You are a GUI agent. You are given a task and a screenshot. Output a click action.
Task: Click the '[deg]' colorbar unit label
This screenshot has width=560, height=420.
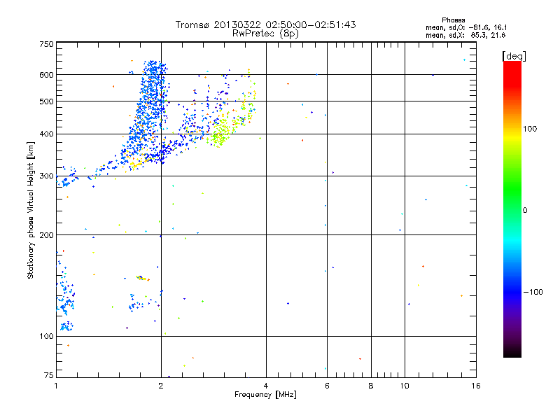(514, 56)
